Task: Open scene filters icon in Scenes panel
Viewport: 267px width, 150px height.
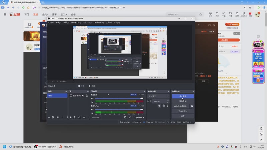Action: point(58,117)
